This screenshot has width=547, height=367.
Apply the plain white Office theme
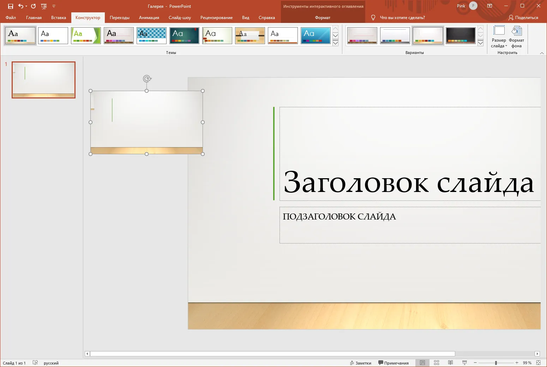click(53, 36)
